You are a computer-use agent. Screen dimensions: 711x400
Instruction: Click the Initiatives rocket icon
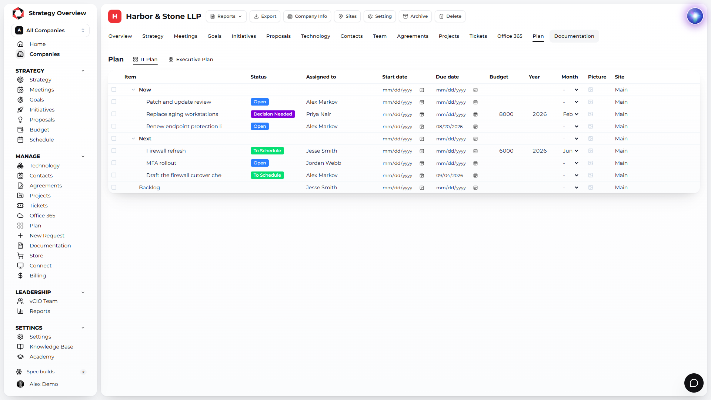[20, 110]
